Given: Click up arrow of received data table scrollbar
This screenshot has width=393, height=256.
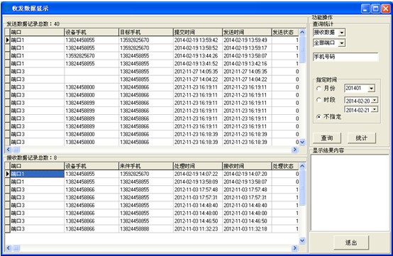Looking at the screenshot, I should (x=302, y=166).
